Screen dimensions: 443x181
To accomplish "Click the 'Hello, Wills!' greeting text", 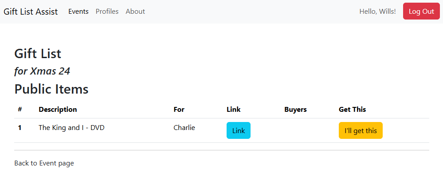I will click(x=377, y=12).
